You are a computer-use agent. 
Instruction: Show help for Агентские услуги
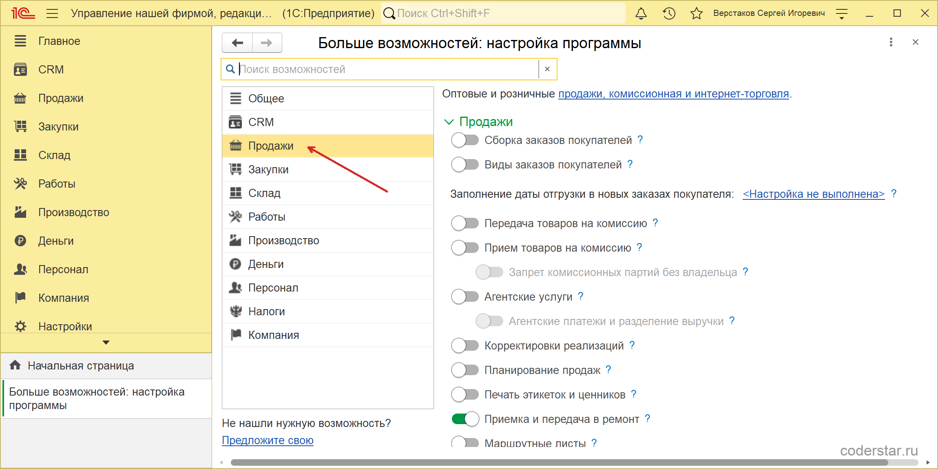pos(581,296)
